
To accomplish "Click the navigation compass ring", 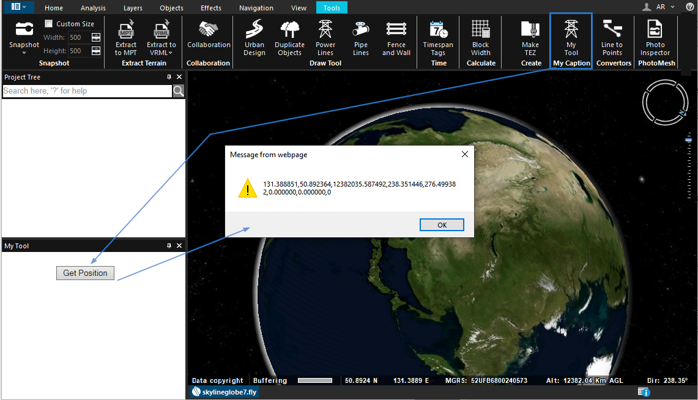I will (x=665, y=102).
